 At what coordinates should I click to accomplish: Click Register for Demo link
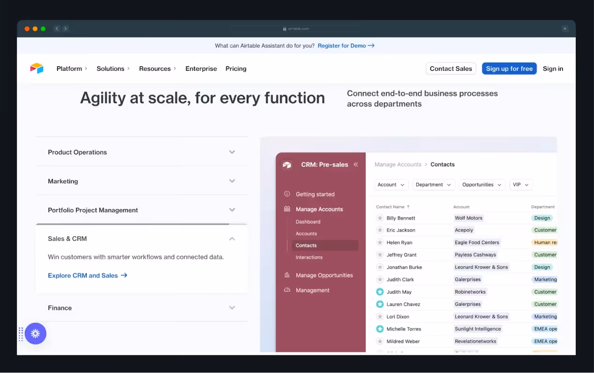tap(346, 45)
